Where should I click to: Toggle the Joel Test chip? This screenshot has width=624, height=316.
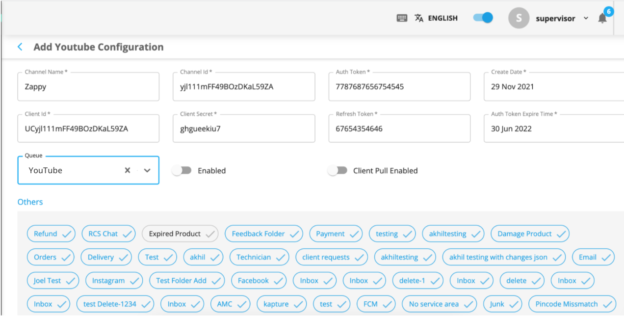click(53, 281)
